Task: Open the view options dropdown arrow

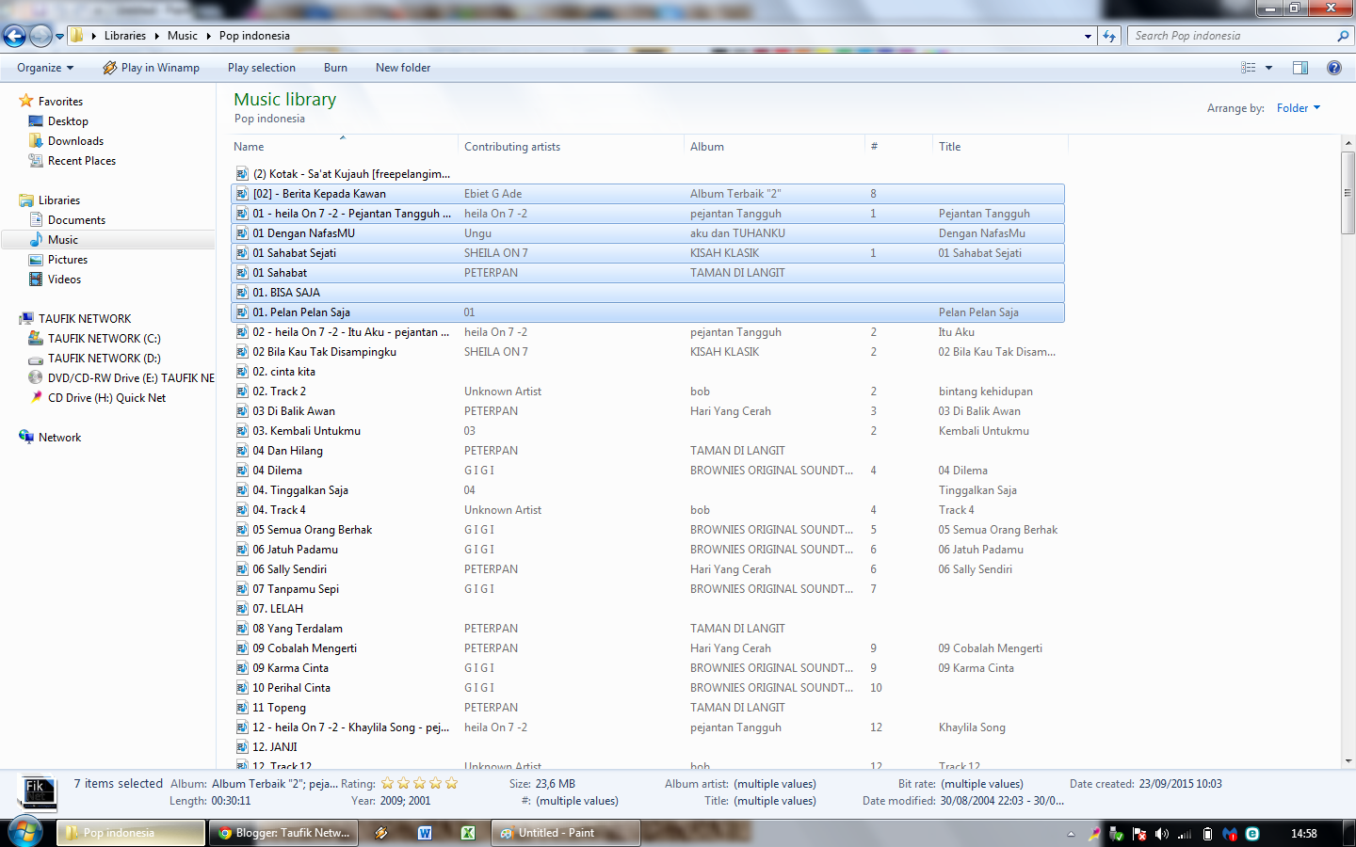Action: 1268,68
